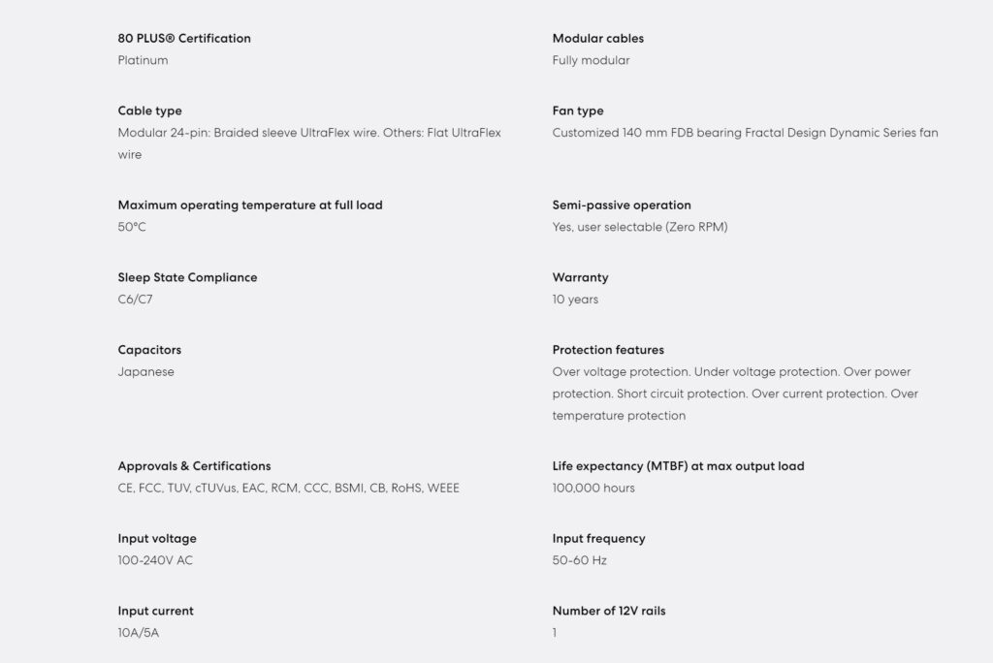
Task: Select the Fully modular text
Action: click(591, 60)
